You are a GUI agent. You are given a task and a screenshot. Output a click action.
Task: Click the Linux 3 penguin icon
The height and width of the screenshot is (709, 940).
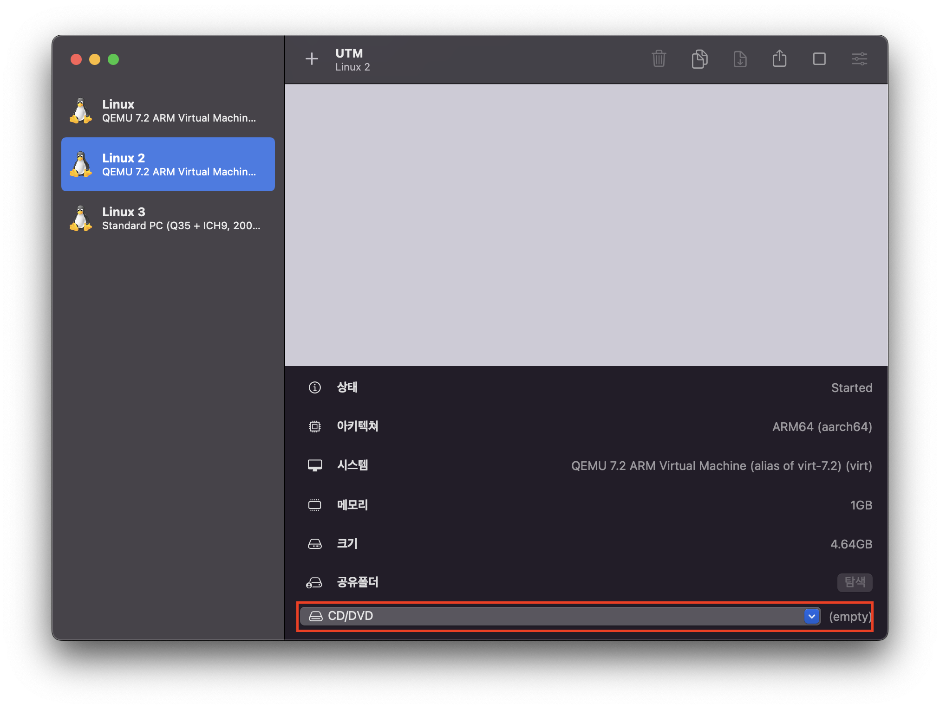click(x=81, y=218)
